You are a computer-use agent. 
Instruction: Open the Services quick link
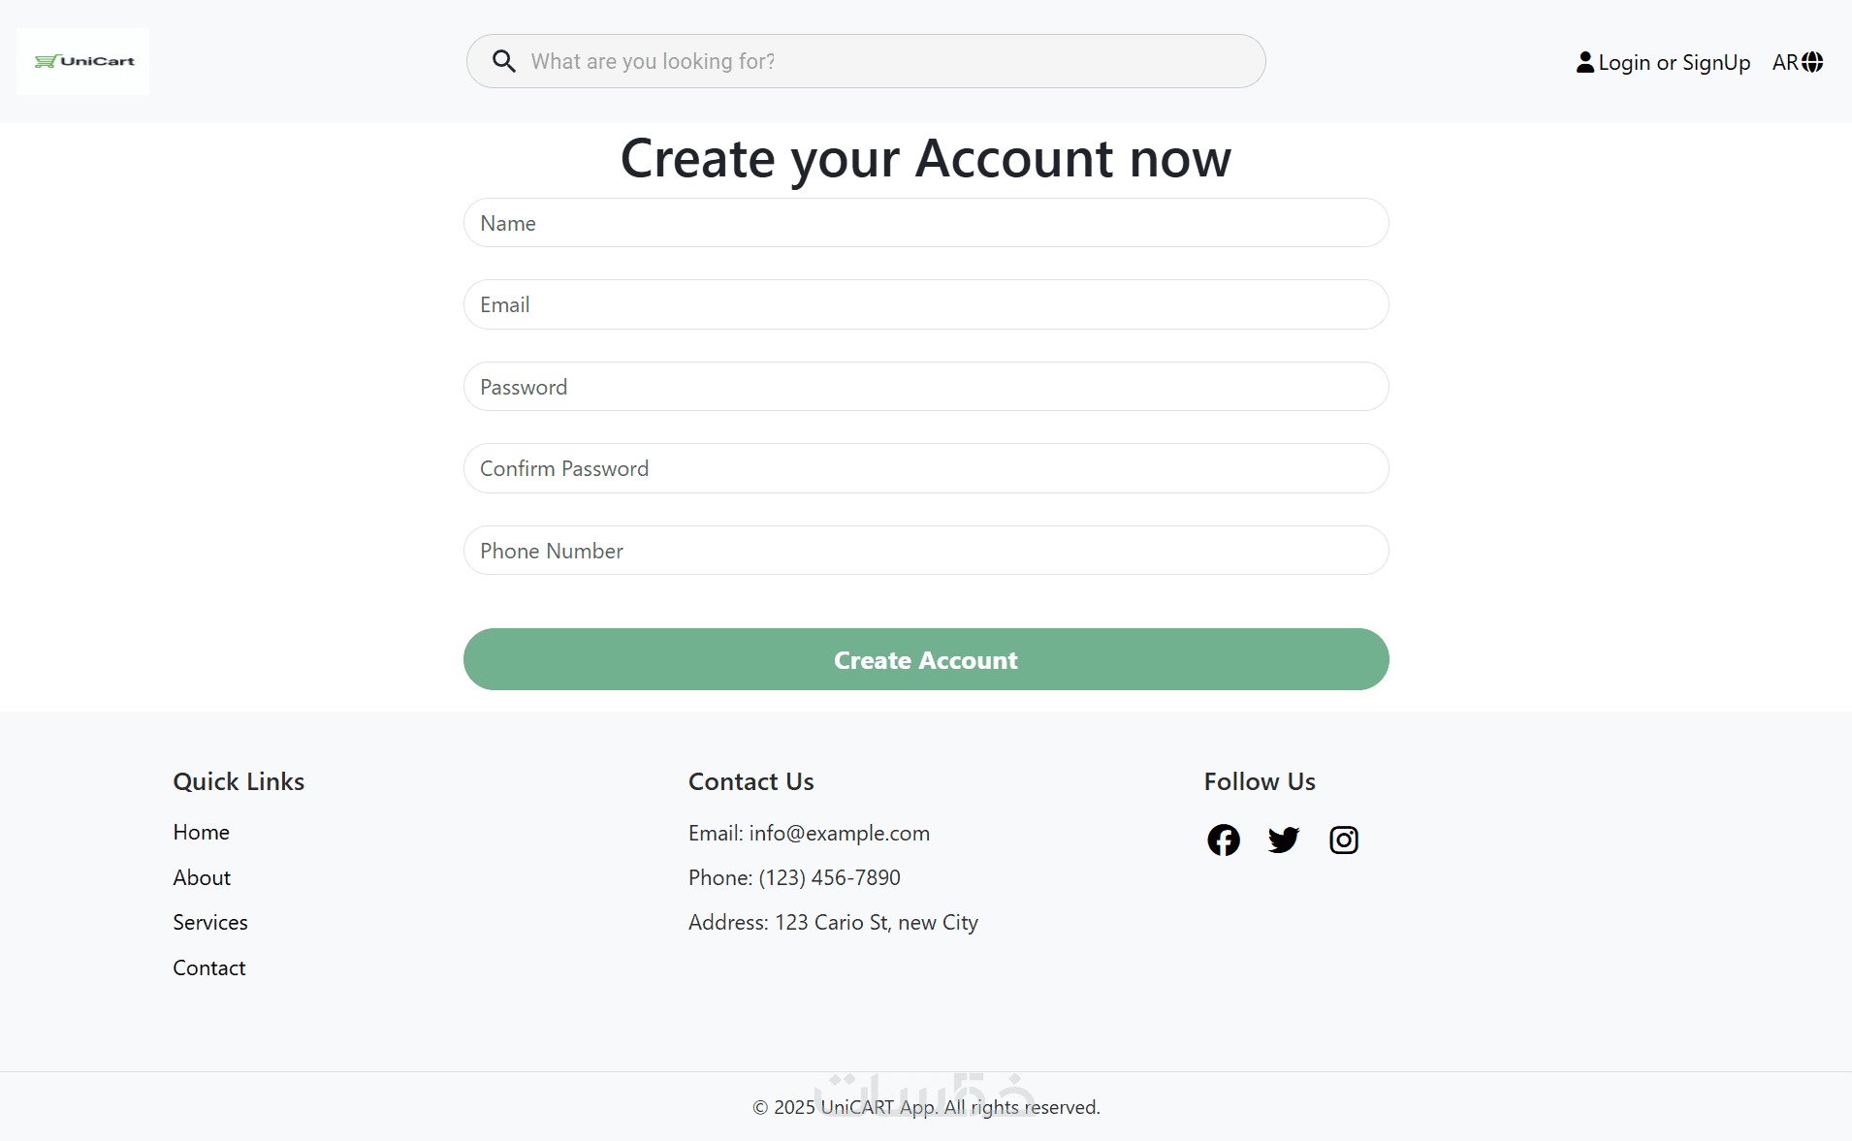click(210, 922)
